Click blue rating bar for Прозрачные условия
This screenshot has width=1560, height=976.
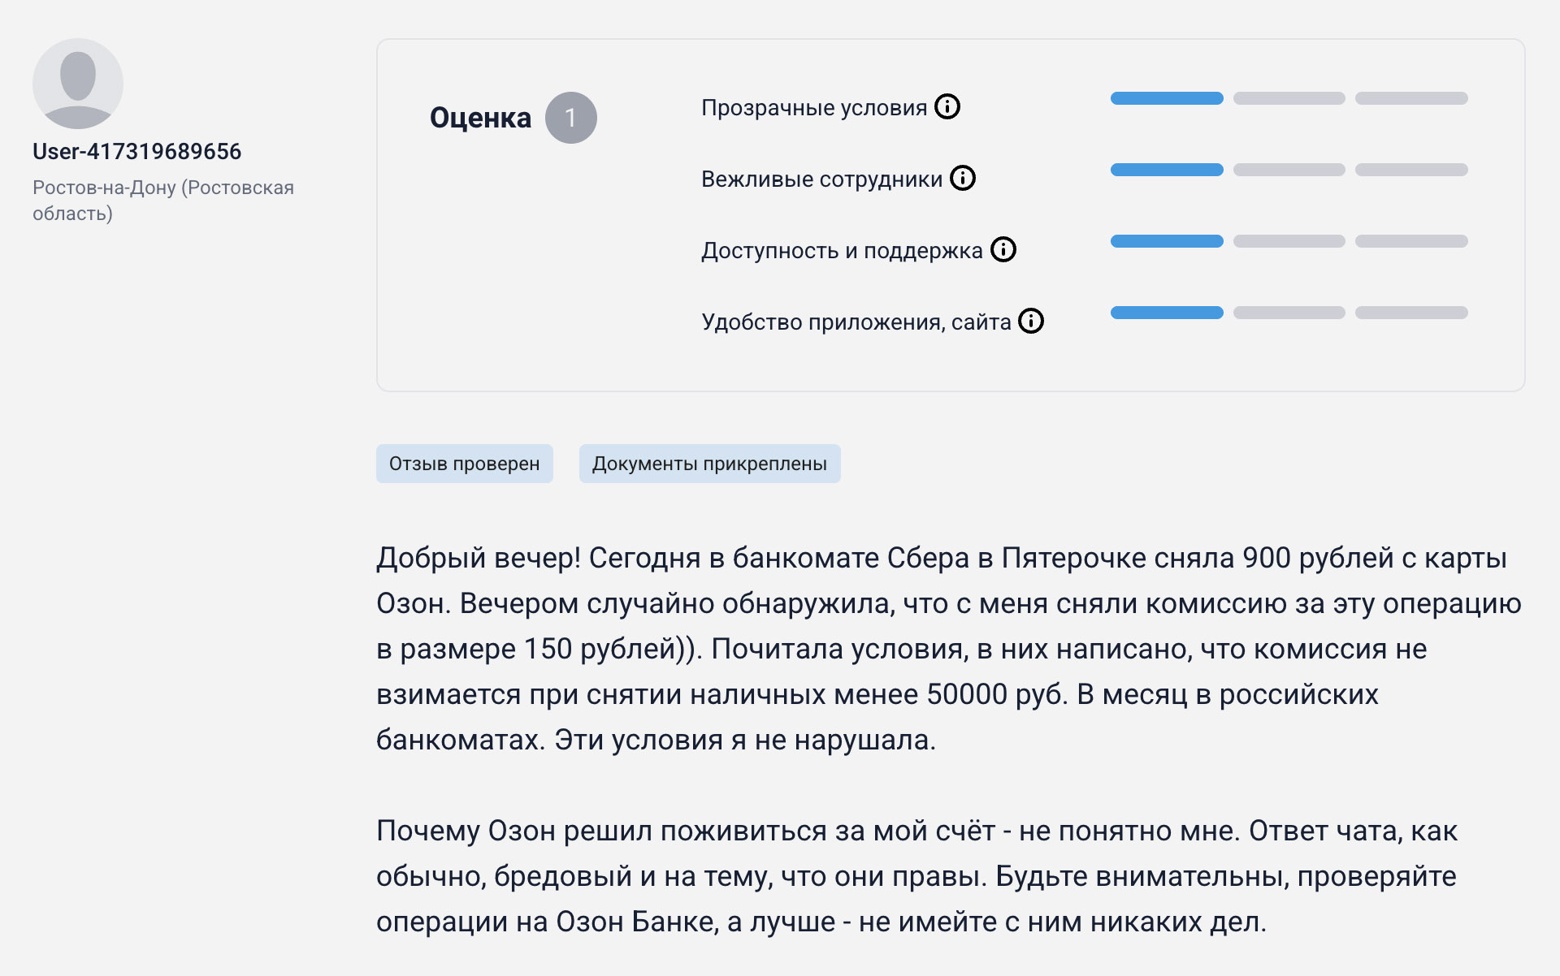coord(1166,98)
